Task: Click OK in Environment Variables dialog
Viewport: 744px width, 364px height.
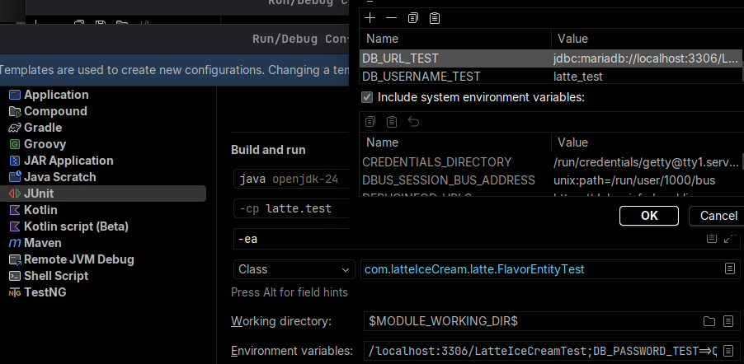Action: (648, 216)
